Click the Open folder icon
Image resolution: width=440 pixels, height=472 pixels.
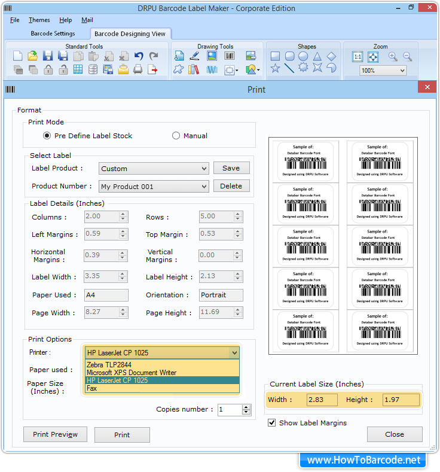pos(33,56)
